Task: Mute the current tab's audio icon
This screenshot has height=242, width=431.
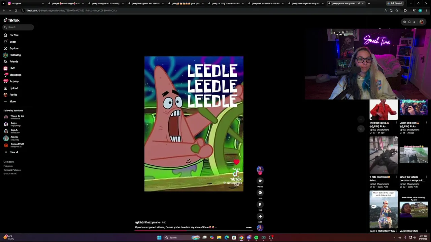Action: tap(359, 3)
